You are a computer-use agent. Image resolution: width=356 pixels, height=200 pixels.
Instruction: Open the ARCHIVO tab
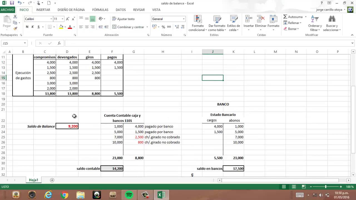8,10
